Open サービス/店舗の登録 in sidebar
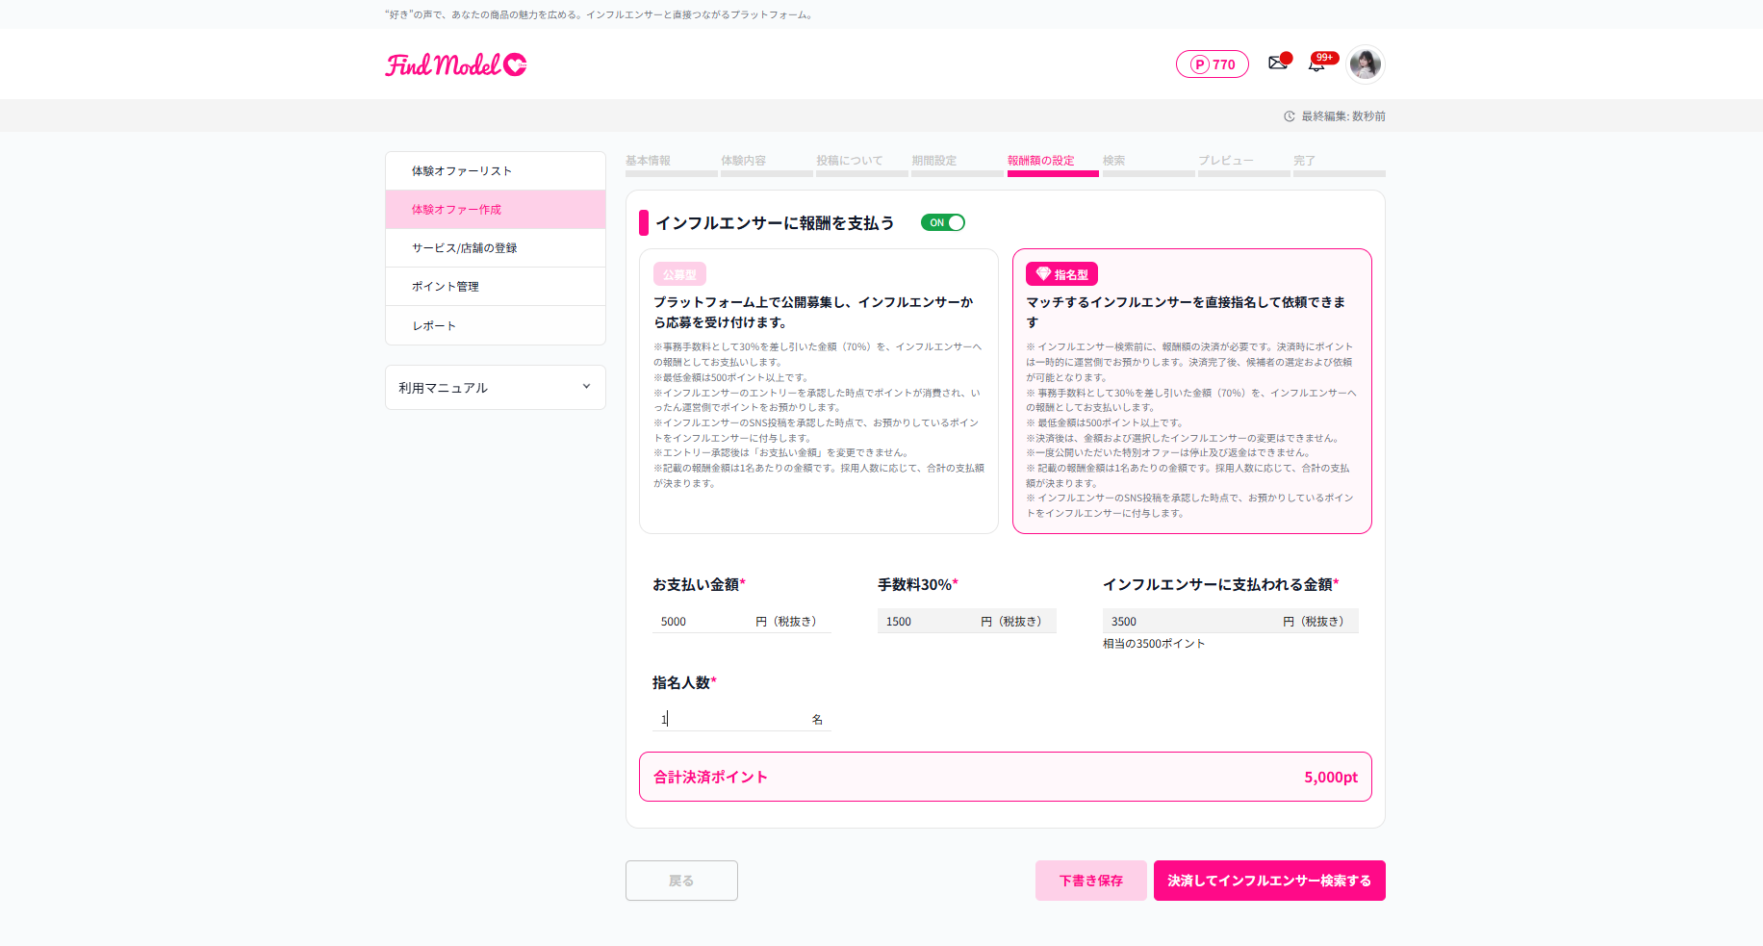Screen dimensions: 1763x946 click(x=496, y=247)
